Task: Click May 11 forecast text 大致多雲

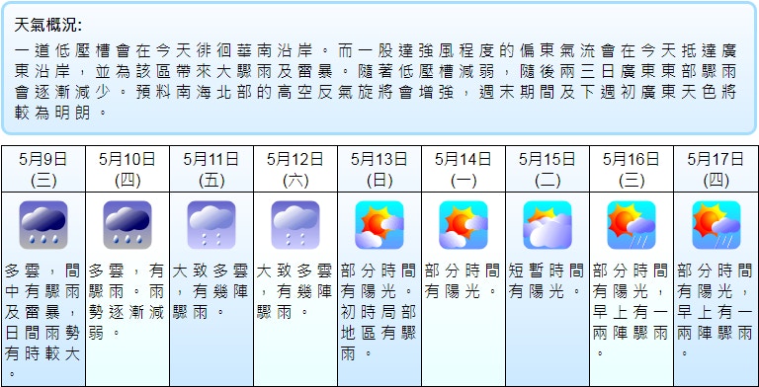Action: [211, 271]
